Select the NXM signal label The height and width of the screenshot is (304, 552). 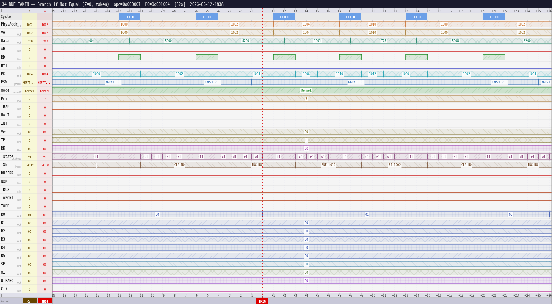click(4, 181)
